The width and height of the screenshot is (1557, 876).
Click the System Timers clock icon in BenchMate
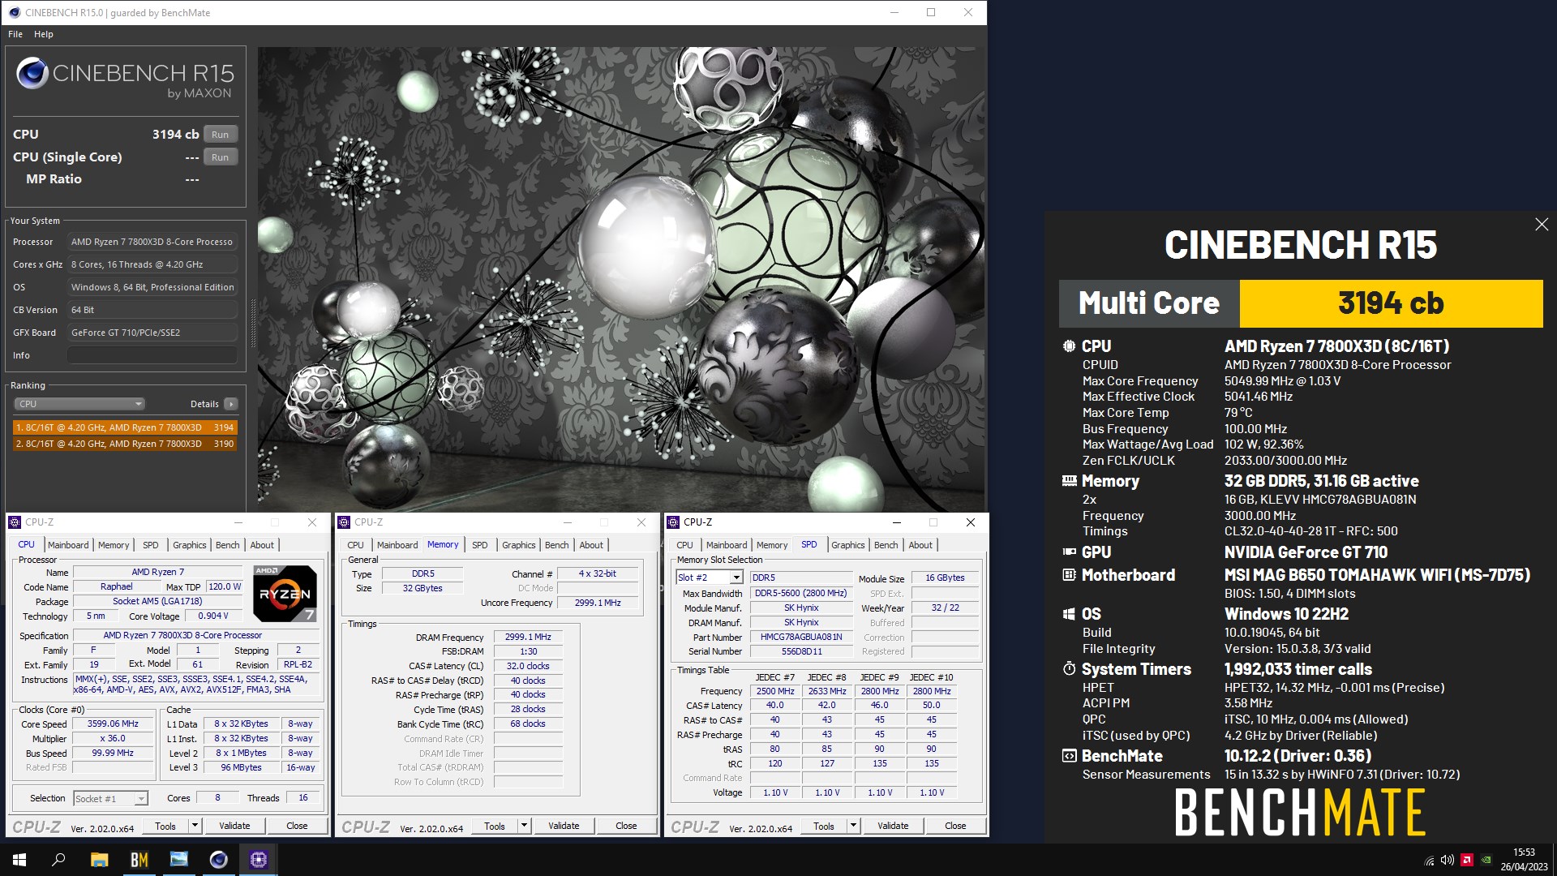click(x=1069, y=669)
